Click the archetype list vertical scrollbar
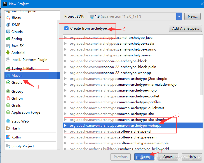Image resolution: width=204 pixels, height=163 pixels. [x=201, y=76]
